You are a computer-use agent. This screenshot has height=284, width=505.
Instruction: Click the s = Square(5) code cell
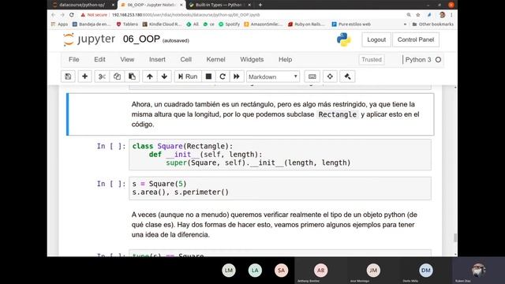pos(280,188)
